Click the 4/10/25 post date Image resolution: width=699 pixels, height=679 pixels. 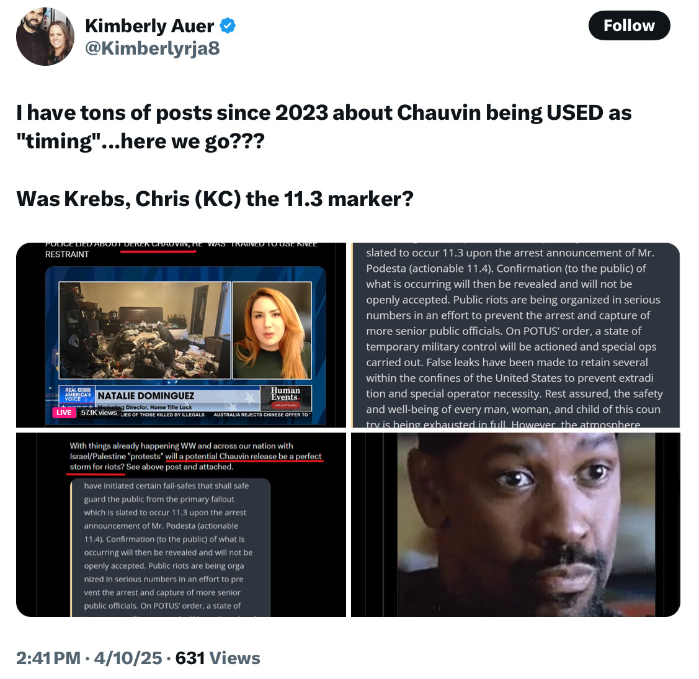(128, 658)
